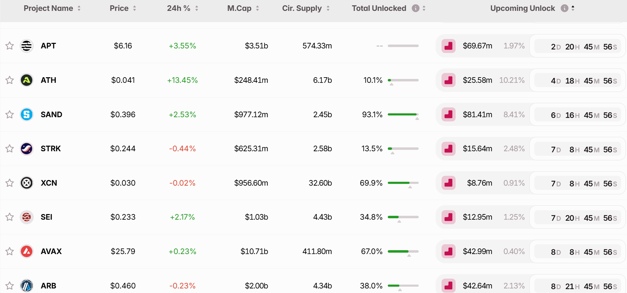
Task: Click ARB's $42.64m unlock value
Action: (x=477, y=286)
